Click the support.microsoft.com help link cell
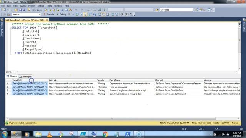Viewport: 246px width, 138px height. point(72,94)
